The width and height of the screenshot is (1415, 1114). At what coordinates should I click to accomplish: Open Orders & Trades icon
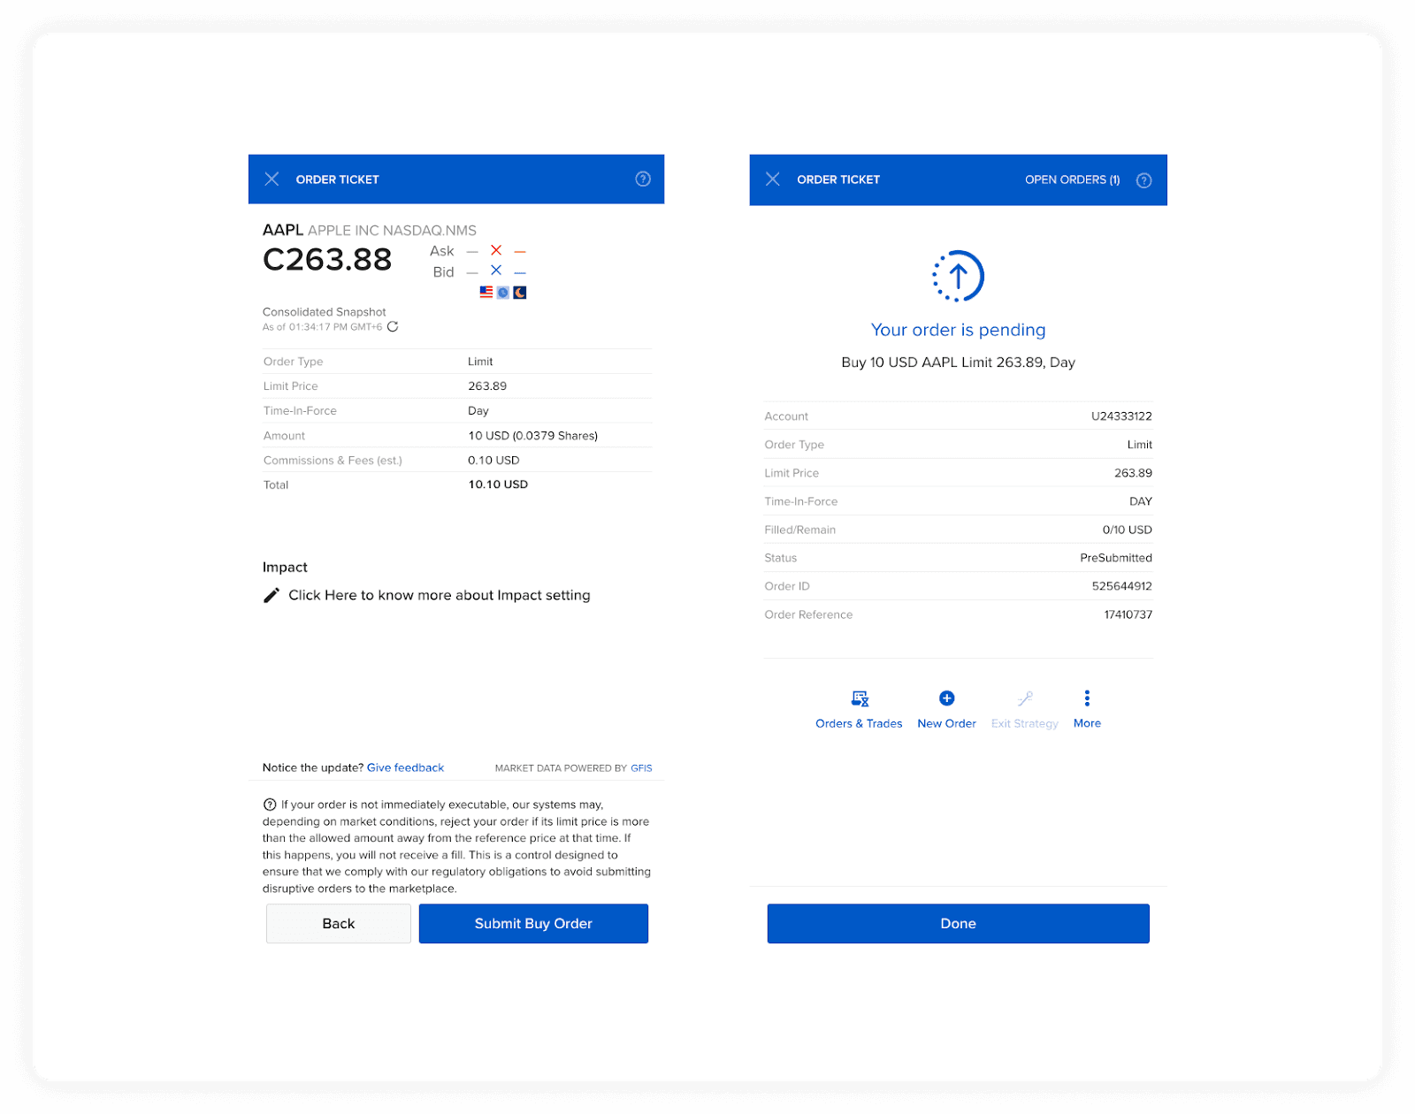[859, 708]
